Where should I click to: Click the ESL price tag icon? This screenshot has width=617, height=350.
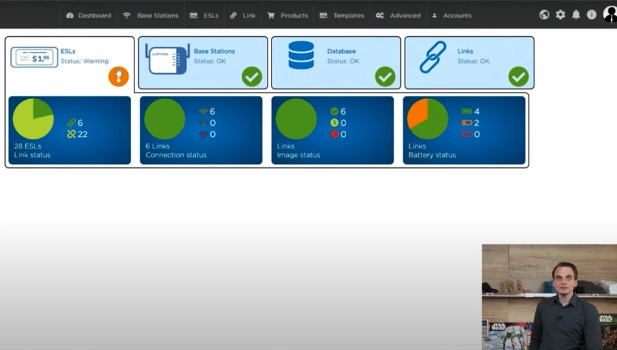[34, 57]
